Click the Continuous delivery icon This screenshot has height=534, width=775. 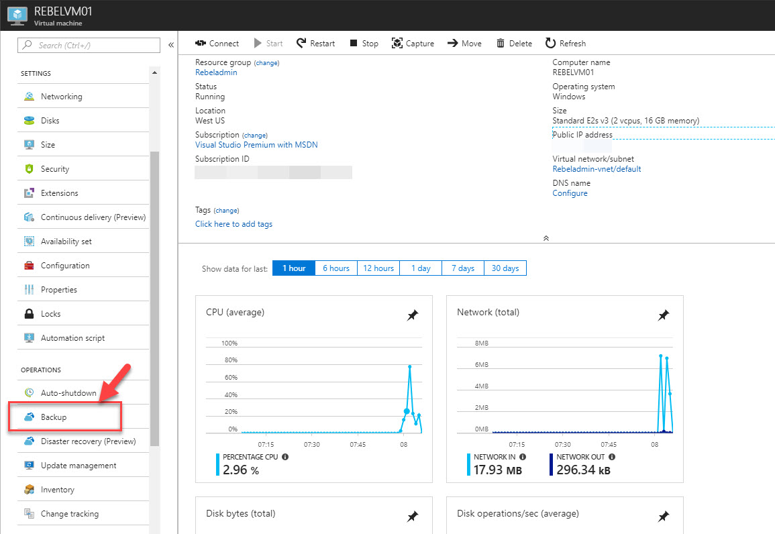pos(29,217)
